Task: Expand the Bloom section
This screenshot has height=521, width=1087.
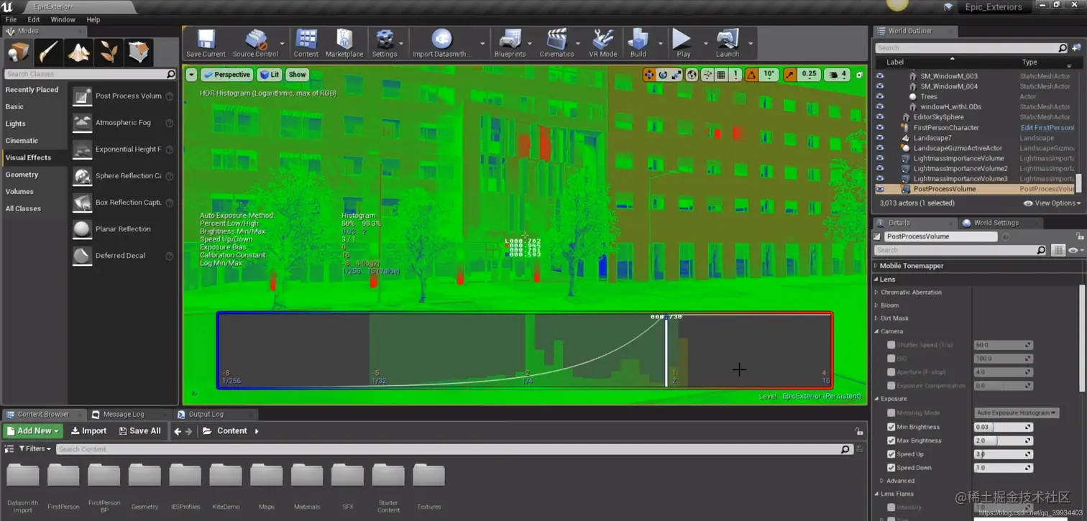Action: click(x=876, y=305)
